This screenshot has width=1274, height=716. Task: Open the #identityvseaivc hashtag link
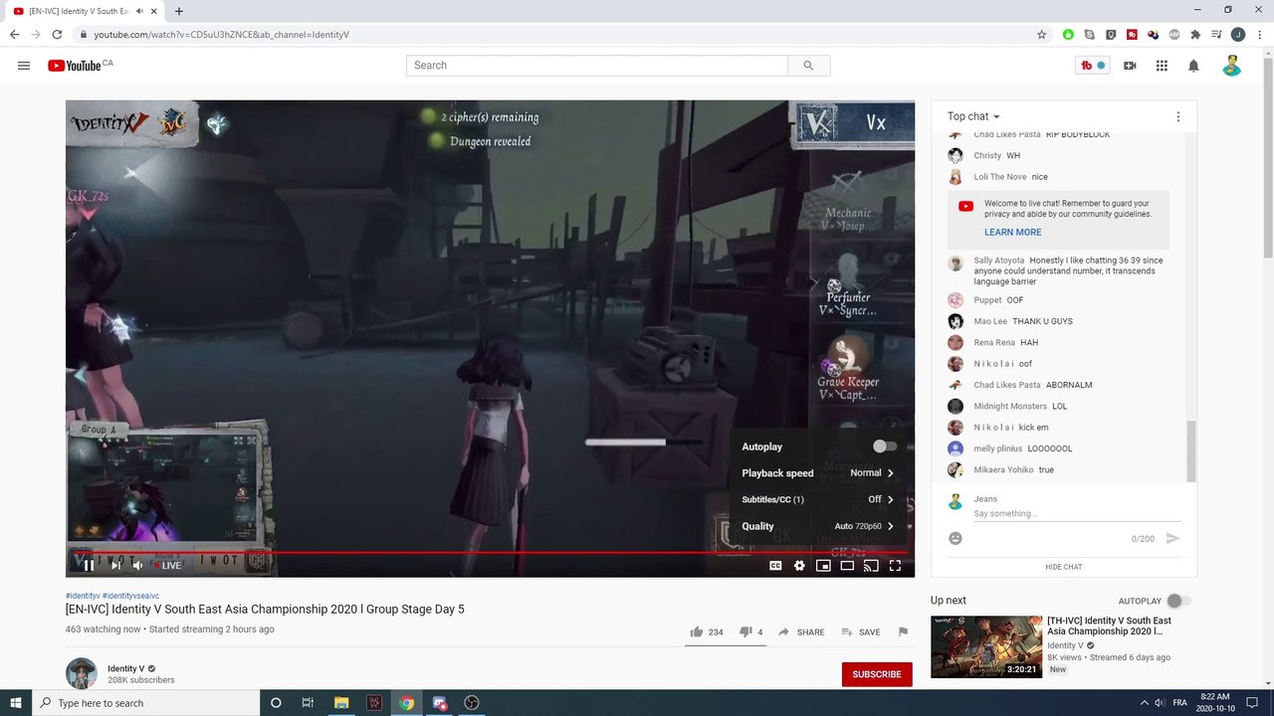(x=130, y=596)
